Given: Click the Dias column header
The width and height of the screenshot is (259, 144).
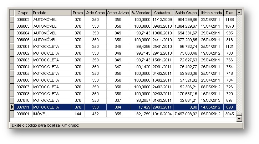Looking at the screenshot, I should (x=230, y=13).
